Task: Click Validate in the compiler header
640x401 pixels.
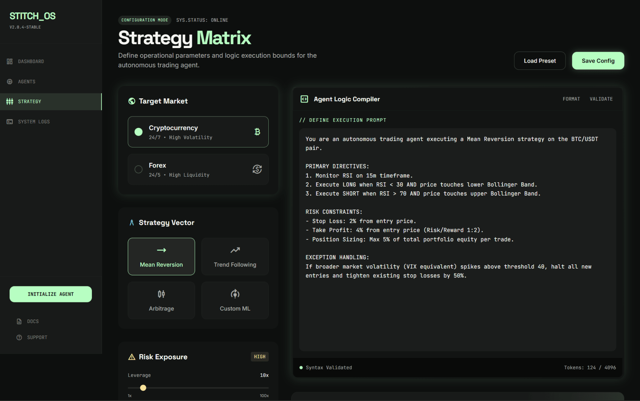Action: pyautogui.click(x=601, y=99)
